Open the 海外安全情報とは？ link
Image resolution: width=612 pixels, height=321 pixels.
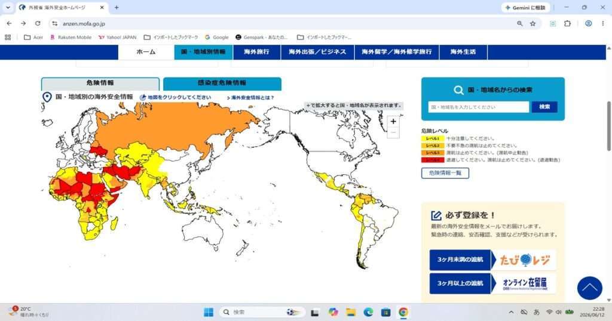pos(250,98)
